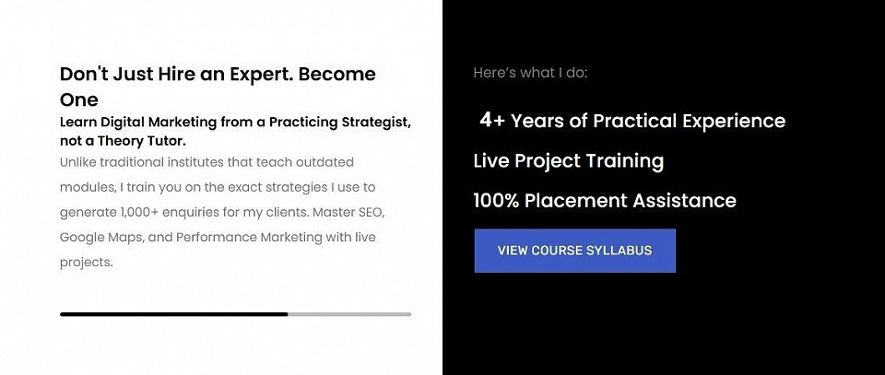This screenshot has height=375, width=885.
Task: Click "Practicing Strategist" in the subheading
Action: click(x=338, y=123)
